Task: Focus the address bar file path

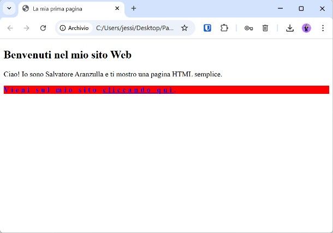Action: [x=135, y=28]
